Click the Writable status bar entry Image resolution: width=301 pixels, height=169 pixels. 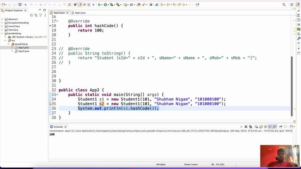tap(161, 164)
